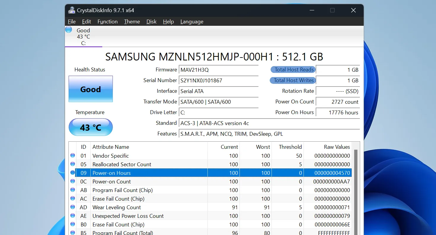
Task: Select the Power-on Hours attribute row
Action: point(148,173)
